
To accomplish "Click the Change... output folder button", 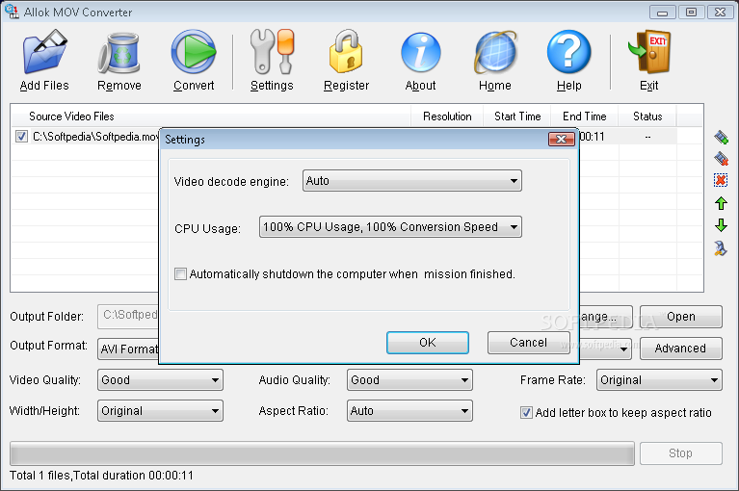I will 606,317.
